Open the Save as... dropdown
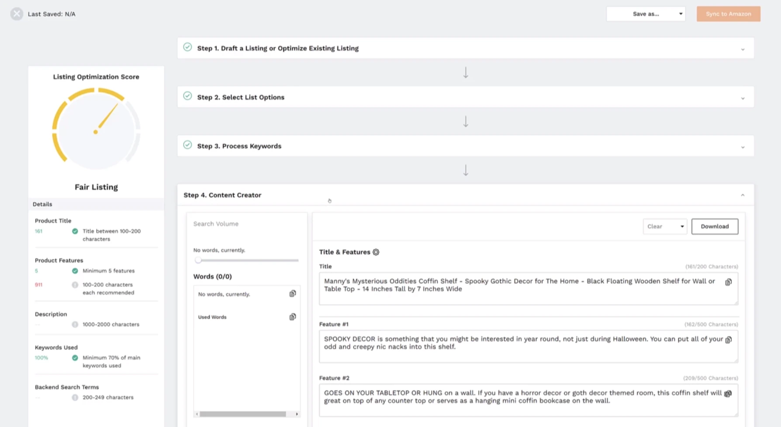 click(645, 14)
